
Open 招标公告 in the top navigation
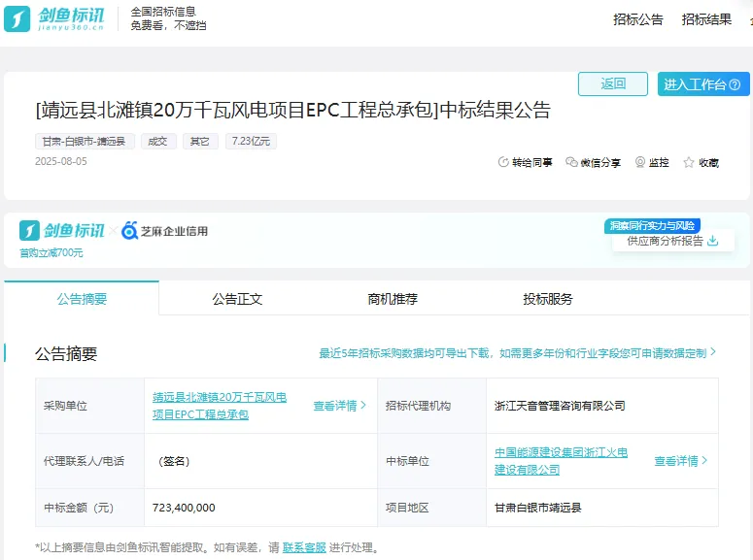tap(638, 19)
